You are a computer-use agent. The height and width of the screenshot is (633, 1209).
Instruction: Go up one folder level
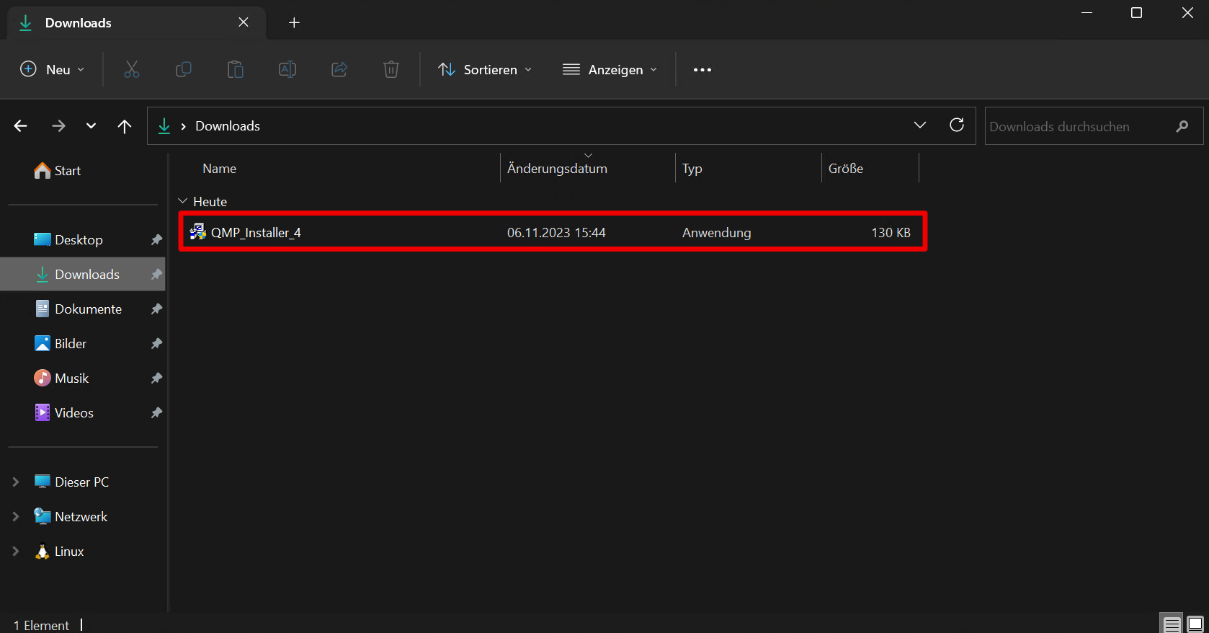pyautogui.click(x=125, y=126)
